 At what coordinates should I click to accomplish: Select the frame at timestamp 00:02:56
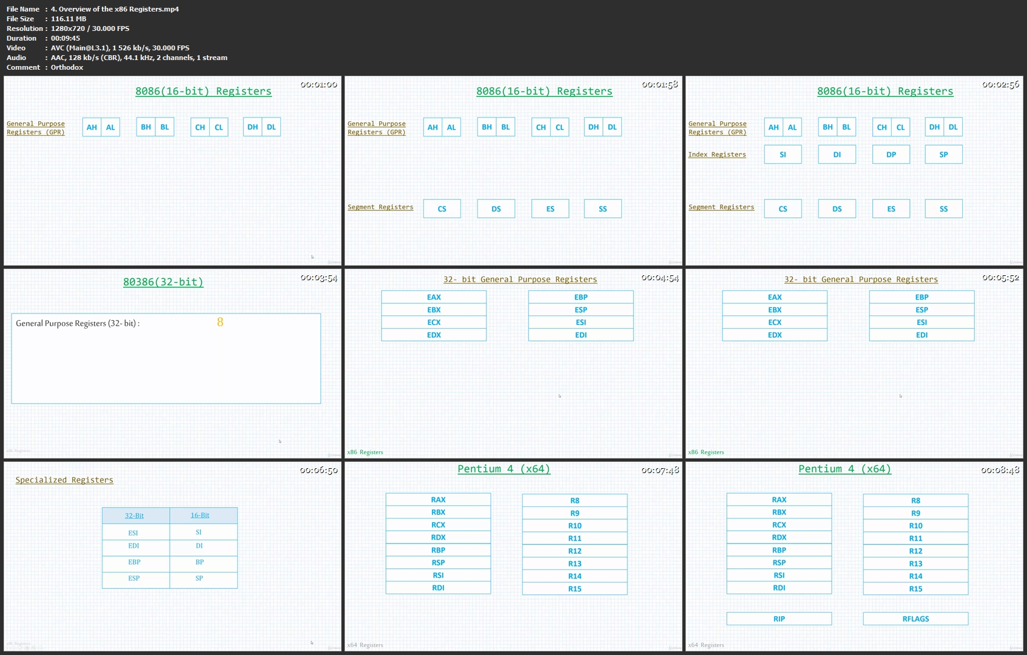coord(854,170)
